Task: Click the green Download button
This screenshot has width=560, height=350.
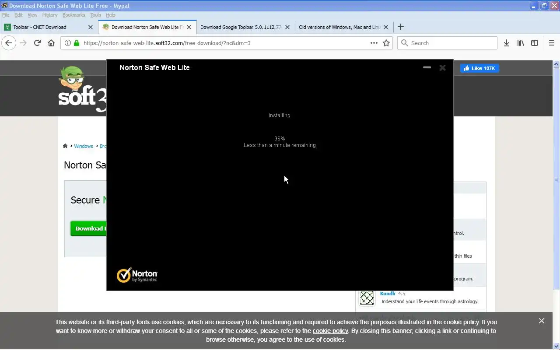Action: coord(88,228)
